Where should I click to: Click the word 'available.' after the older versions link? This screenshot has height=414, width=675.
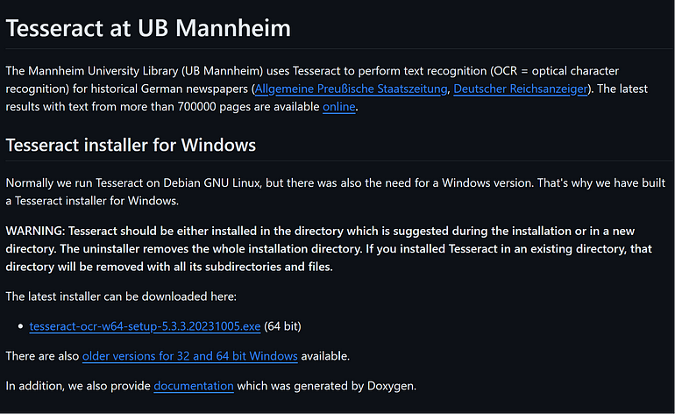(325, 356)
